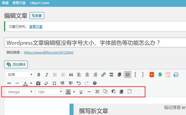Screen dimensions: 186x115
Task: Click the stacked pages icon beside paste
Action: coord(121,91)
